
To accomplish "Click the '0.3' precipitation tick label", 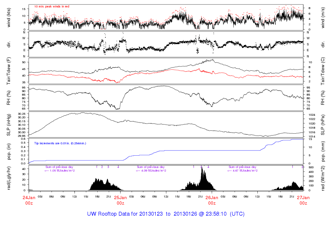I will tap(23, 151).
